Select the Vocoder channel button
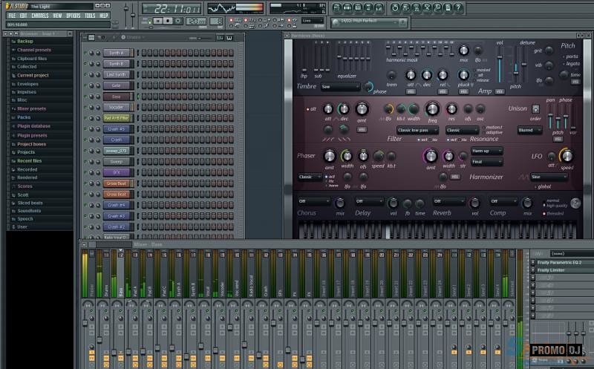 (x=117, y=107)
